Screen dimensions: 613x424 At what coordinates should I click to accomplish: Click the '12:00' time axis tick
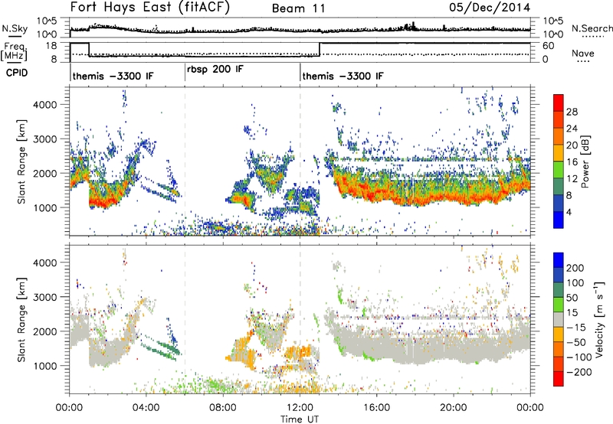(300, 408)
